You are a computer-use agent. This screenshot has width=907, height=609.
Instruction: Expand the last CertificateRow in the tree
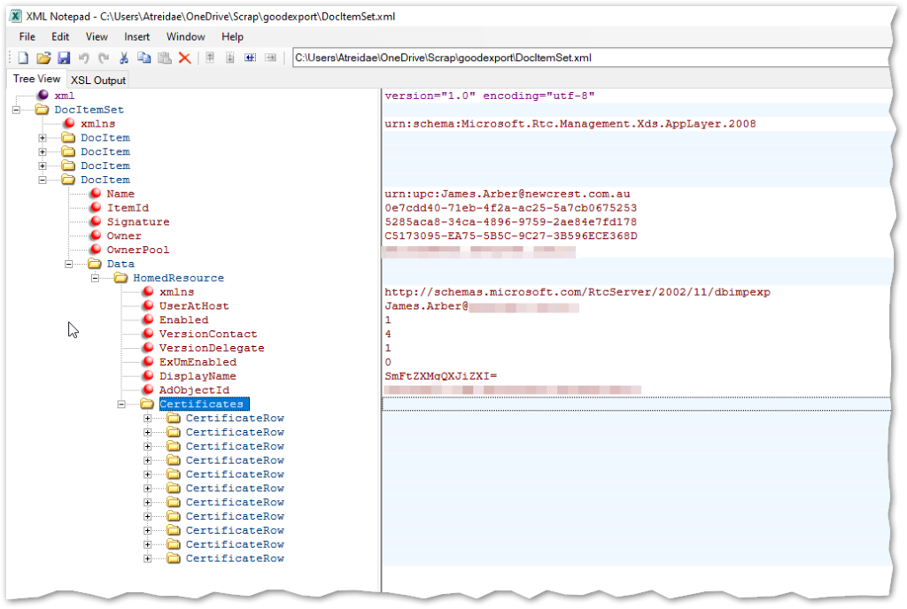[x=148, y=559]
